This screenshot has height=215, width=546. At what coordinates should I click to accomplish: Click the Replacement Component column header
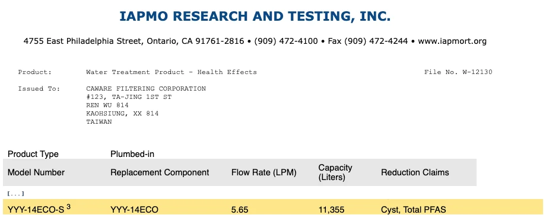pos(160,172)
